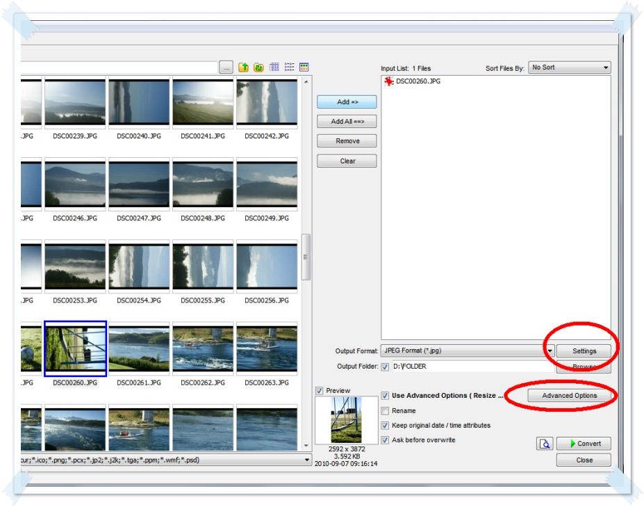The height and width of the screenshot is (507, 644).
Task: Switch to details list view icon
Action: pyautogui.click(x=274, y=67)
